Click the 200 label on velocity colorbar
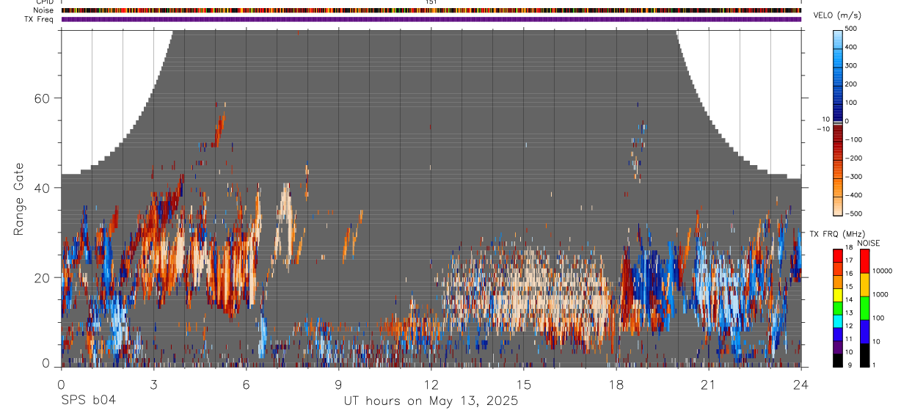 tap(851, 84)
